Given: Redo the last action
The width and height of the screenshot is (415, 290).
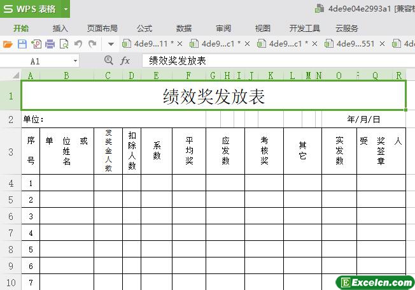Looking at the screenshot, I should 92,44.
